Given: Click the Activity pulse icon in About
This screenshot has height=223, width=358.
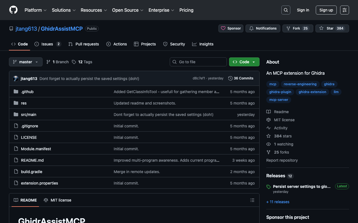Looking at the screenshot, I should tap(268, 128).
